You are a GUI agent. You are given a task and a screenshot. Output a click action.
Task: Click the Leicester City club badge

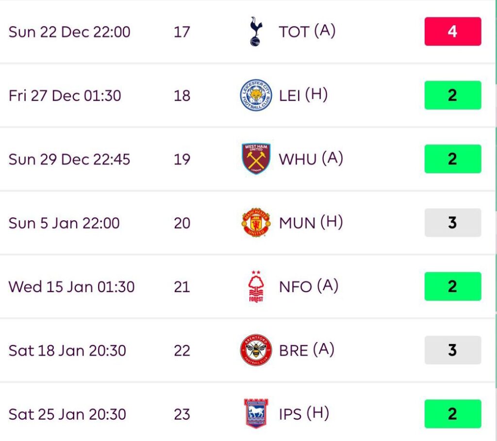pos(256,95)
